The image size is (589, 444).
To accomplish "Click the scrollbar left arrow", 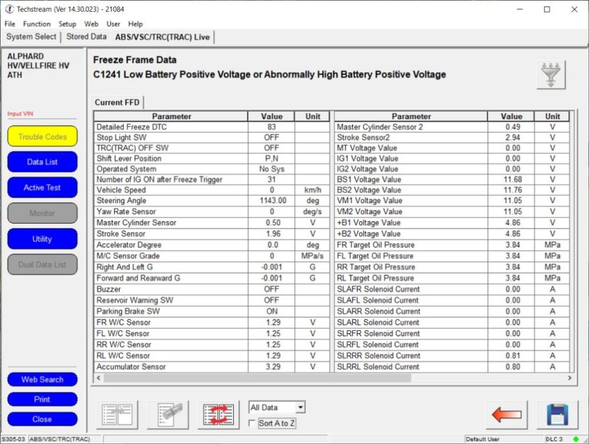I will (98, 378).
